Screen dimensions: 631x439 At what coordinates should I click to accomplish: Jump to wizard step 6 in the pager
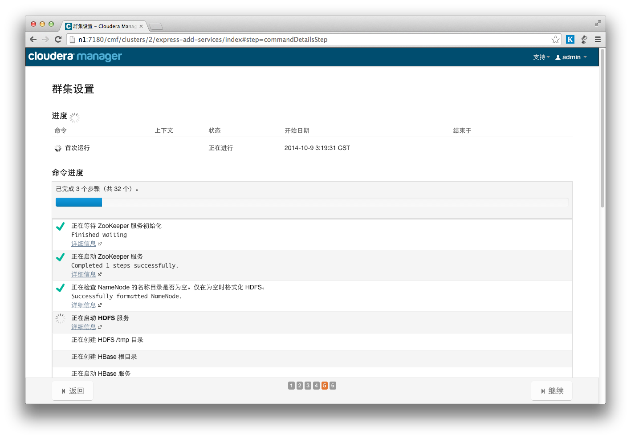tap(333, 386)
